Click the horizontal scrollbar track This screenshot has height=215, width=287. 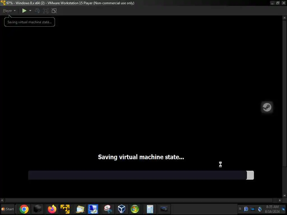point(139,200)
